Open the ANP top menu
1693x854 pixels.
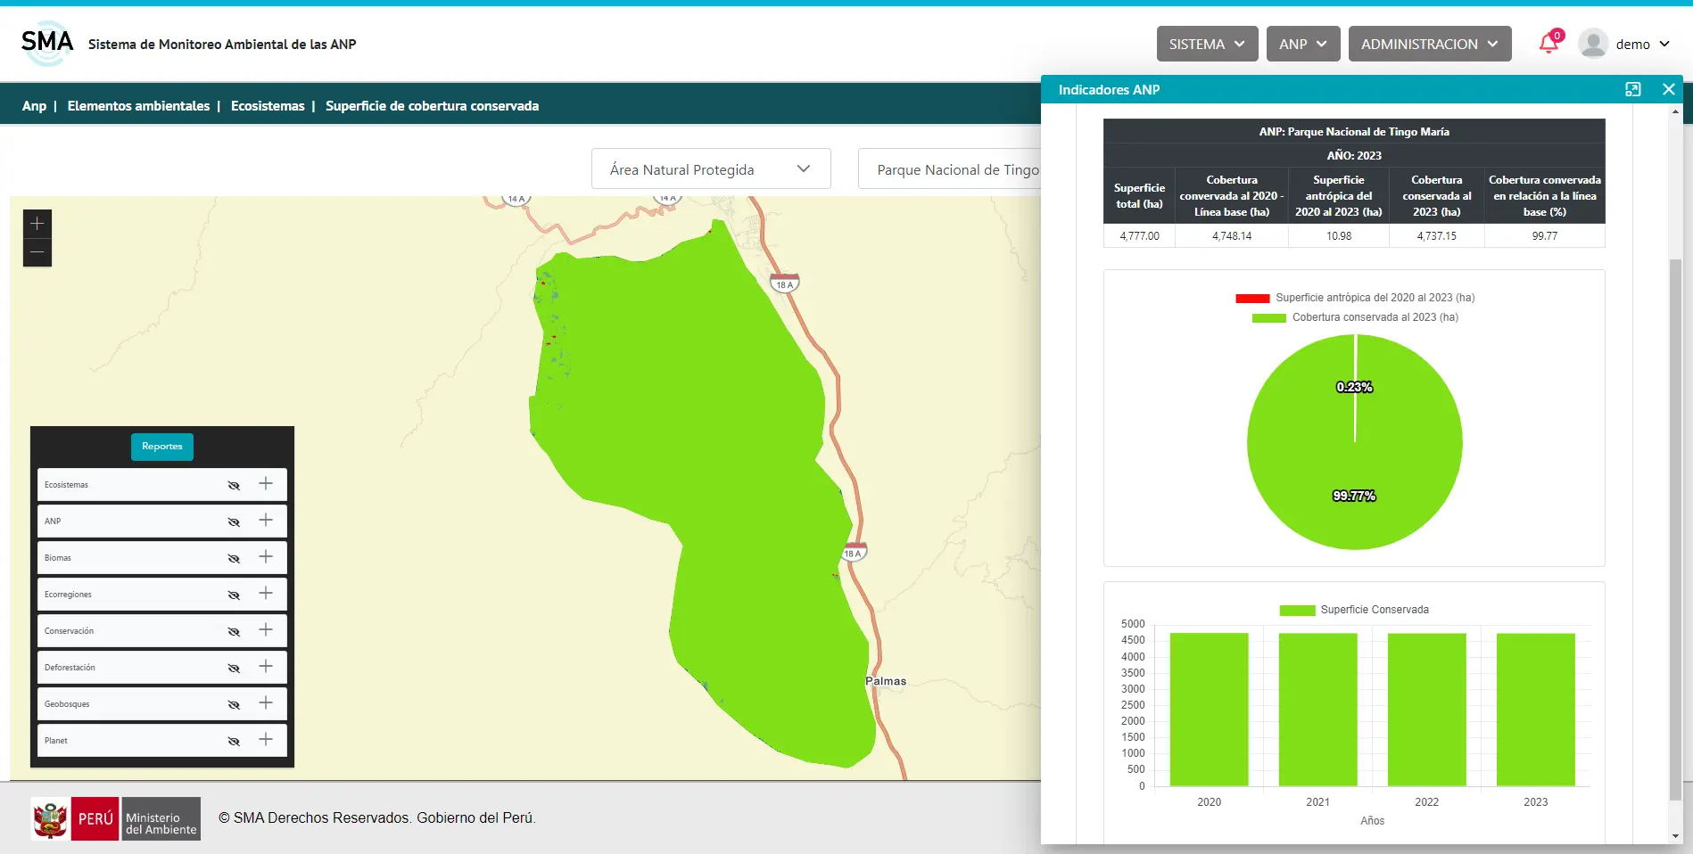1303,44
